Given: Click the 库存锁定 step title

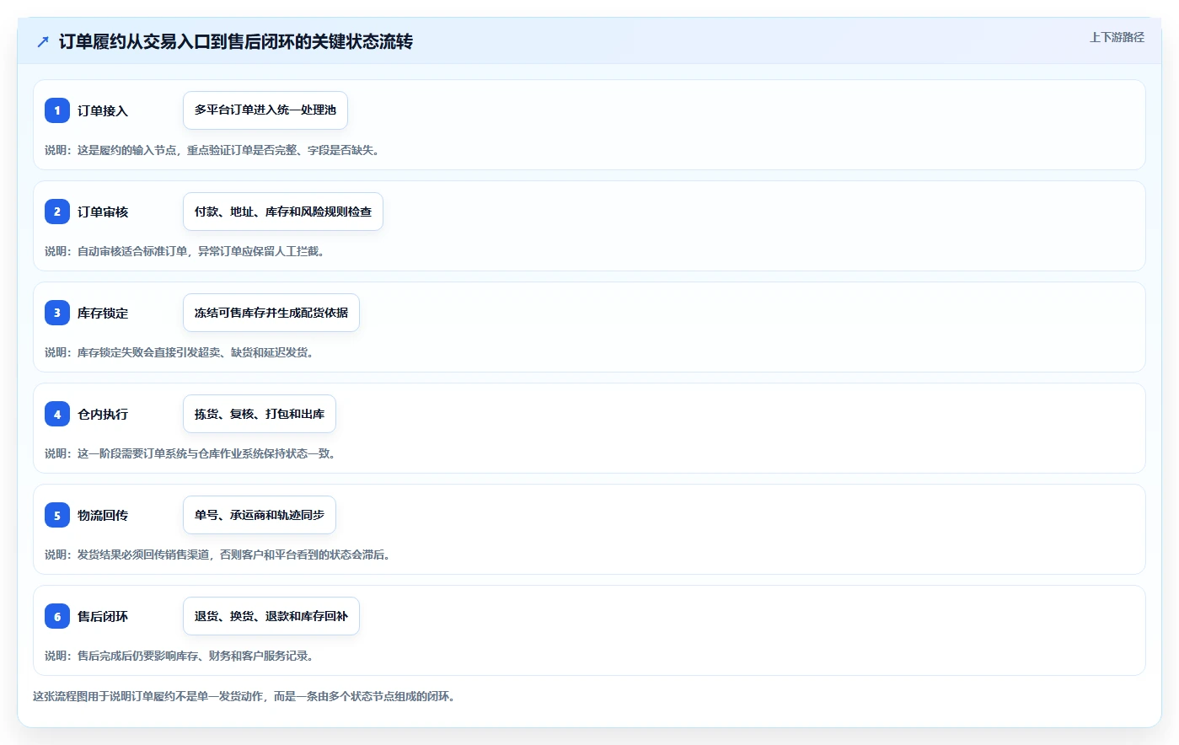Looking at the screenshot, I should [x=103, y=313].
